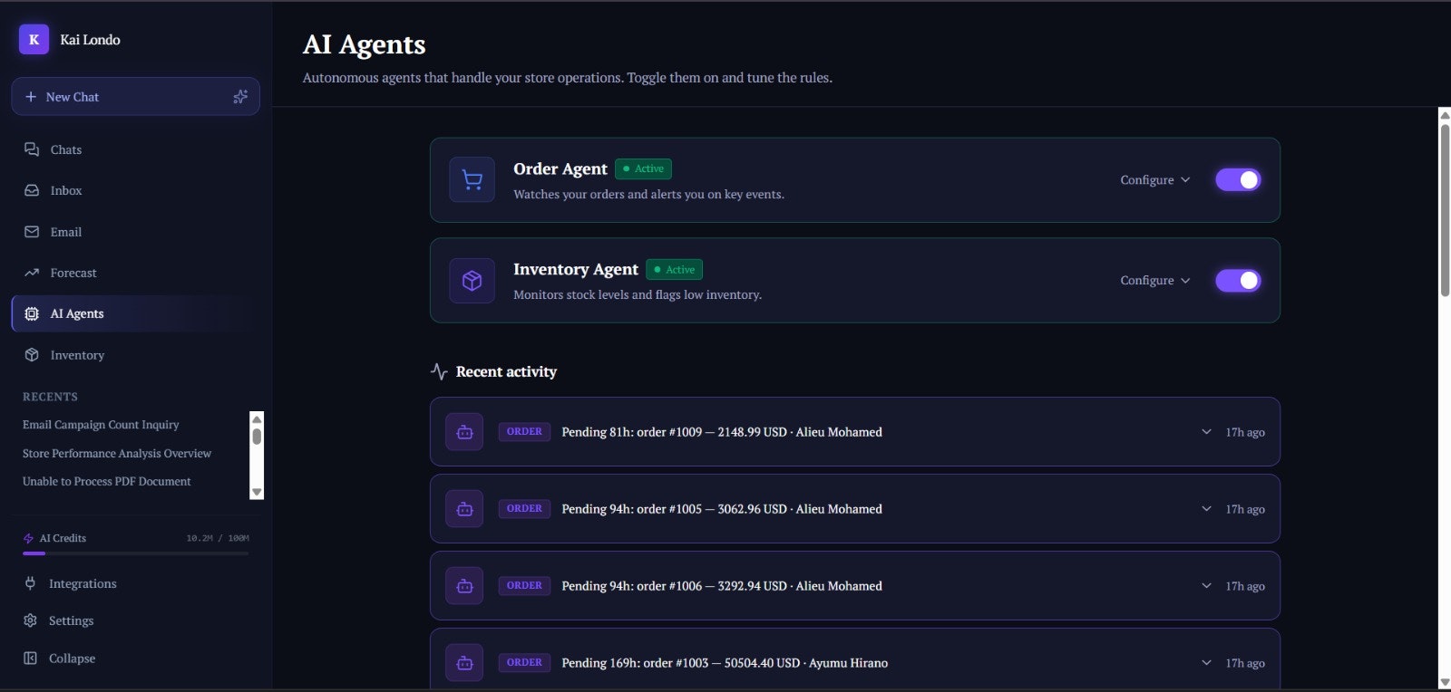Expand Configure for Order Agent
The width and height of the screenshot is (1451, 692).
pyautogui.click(x=1154, y=180)
